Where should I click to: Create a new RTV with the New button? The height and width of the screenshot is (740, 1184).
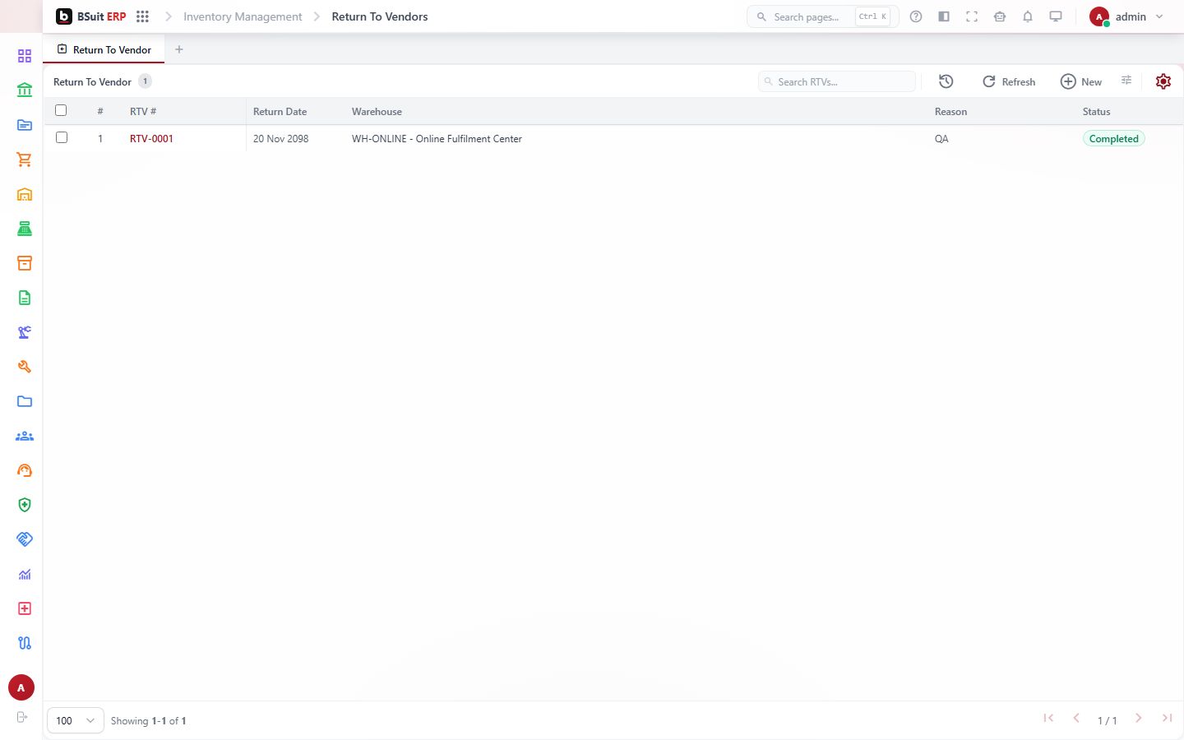1081,81
